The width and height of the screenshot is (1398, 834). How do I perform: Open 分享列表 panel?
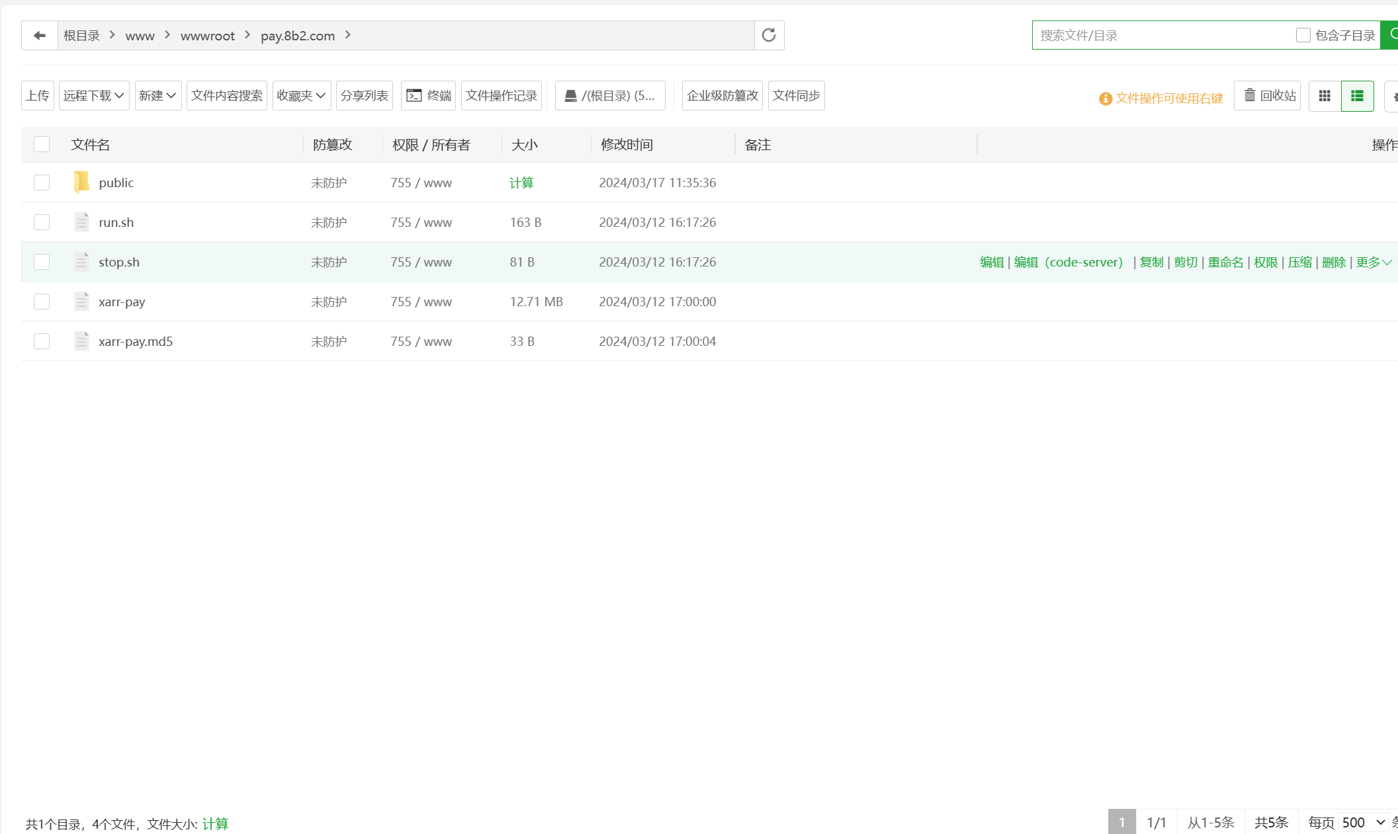pyautogui.click(x=364, y=95)
